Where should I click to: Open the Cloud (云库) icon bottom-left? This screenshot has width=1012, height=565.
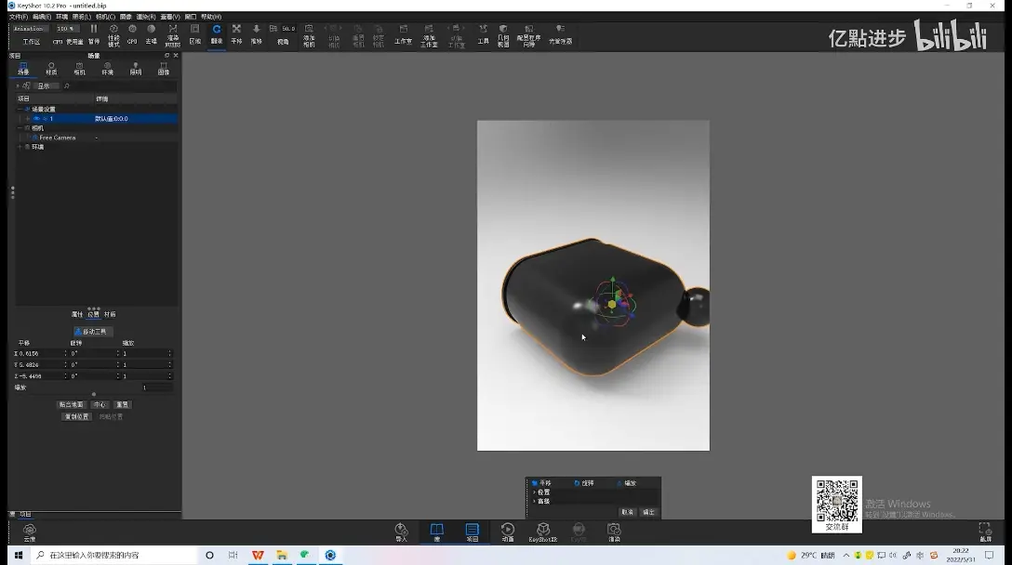pyautogui.click(x=30, y=532)
